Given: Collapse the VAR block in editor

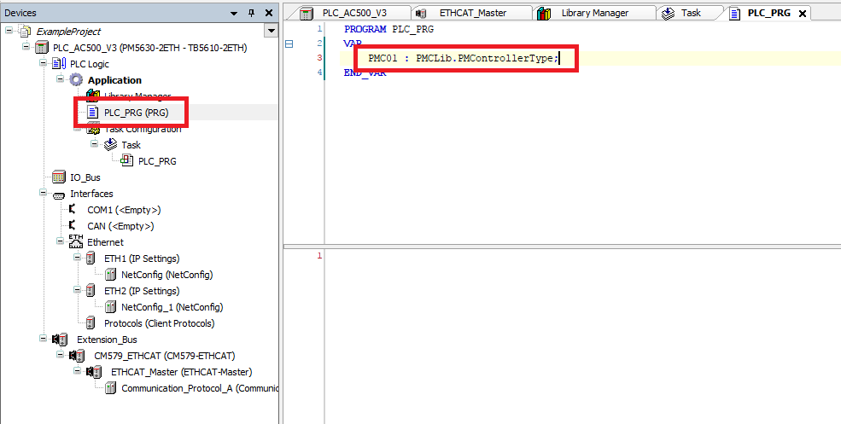Looking at the screenshot, I should pyautogui.click(x=289, y=44).
